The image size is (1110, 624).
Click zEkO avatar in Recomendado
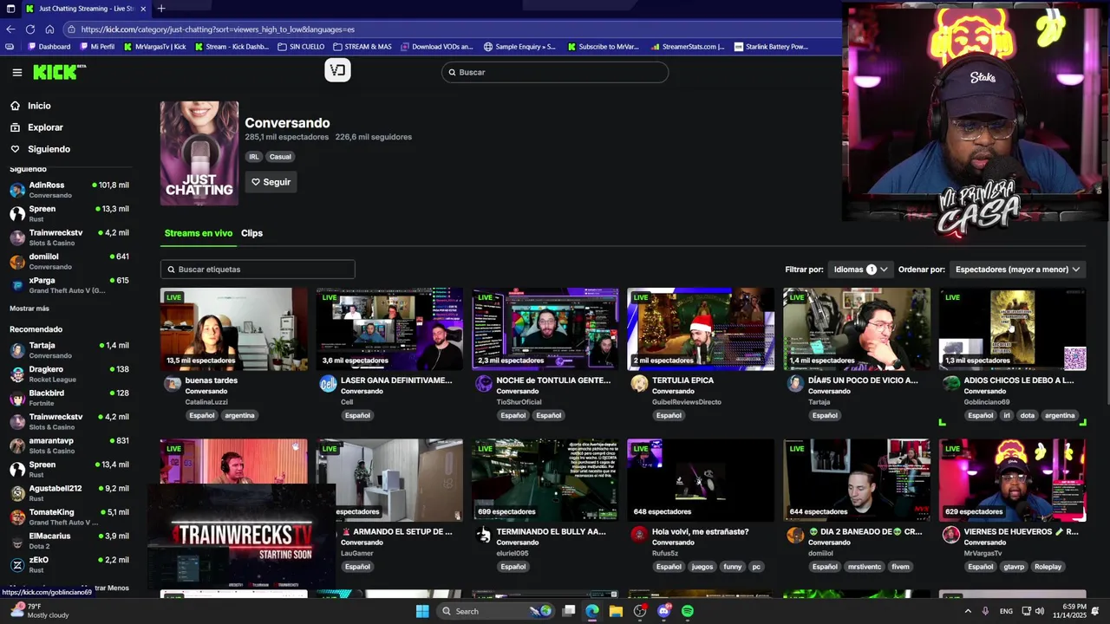(x=17, y=564)
